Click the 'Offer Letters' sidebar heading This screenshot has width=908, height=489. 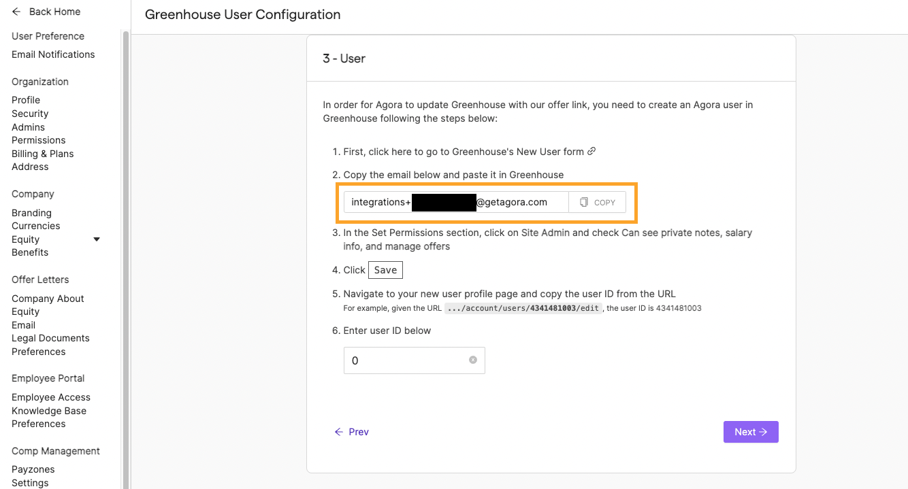coord(40,280)
